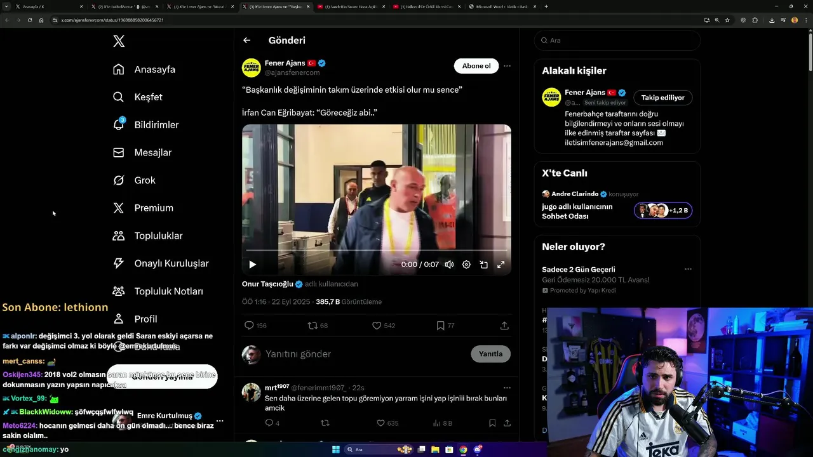Open Mesajlar inbox
Image resolution: width=813 pixels, height=457 pixels.
pos(142,152)
